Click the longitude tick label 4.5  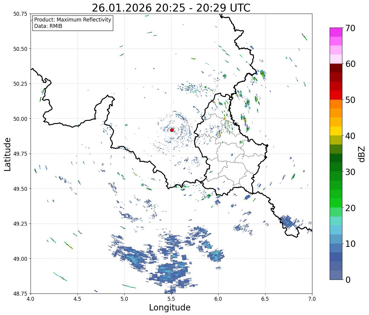(77, 299)
